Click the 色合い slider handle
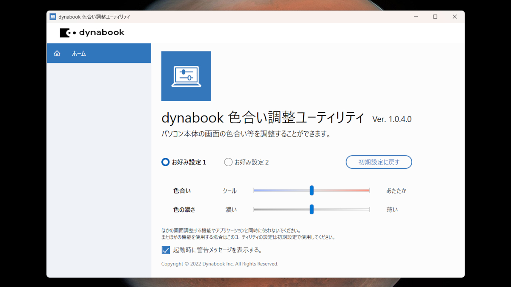The image size is (511, 287). point(312,190)
